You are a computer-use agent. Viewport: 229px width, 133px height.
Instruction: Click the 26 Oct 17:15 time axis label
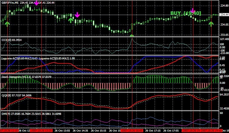click(x=153, y=130)
